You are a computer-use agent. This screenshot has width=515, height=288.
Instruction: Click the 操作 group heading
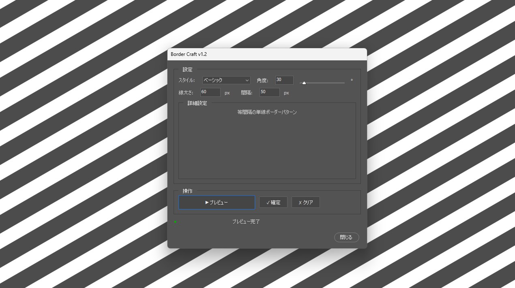coord(187,191)
